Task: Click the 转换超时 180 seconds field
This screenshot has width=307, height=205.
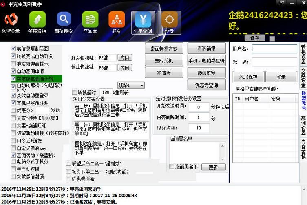Action: click(106, 92)
